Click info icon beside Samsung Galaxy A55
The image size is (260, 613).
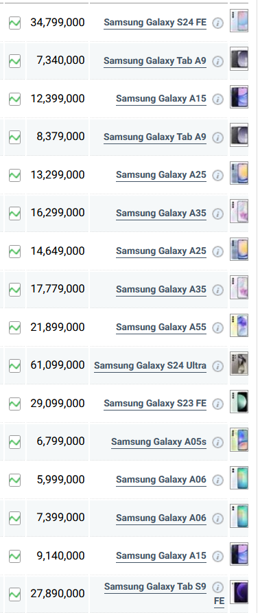click(217, 327)
